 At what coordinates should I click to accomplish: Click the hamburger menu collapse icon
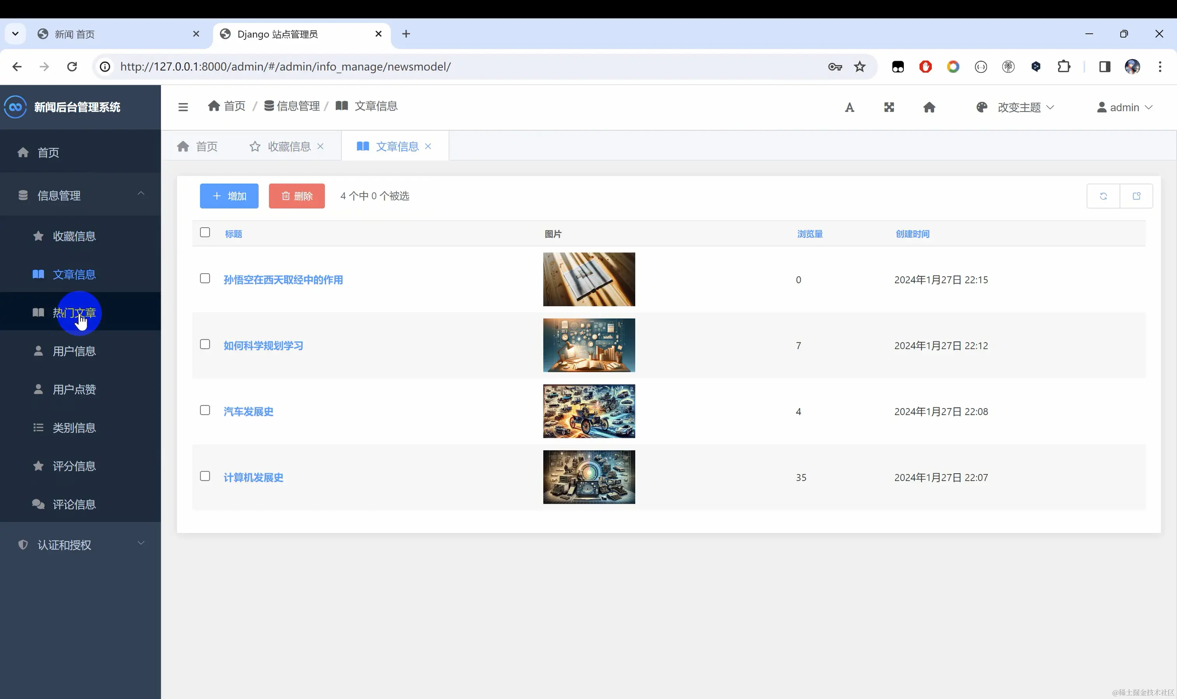(183, 107)
